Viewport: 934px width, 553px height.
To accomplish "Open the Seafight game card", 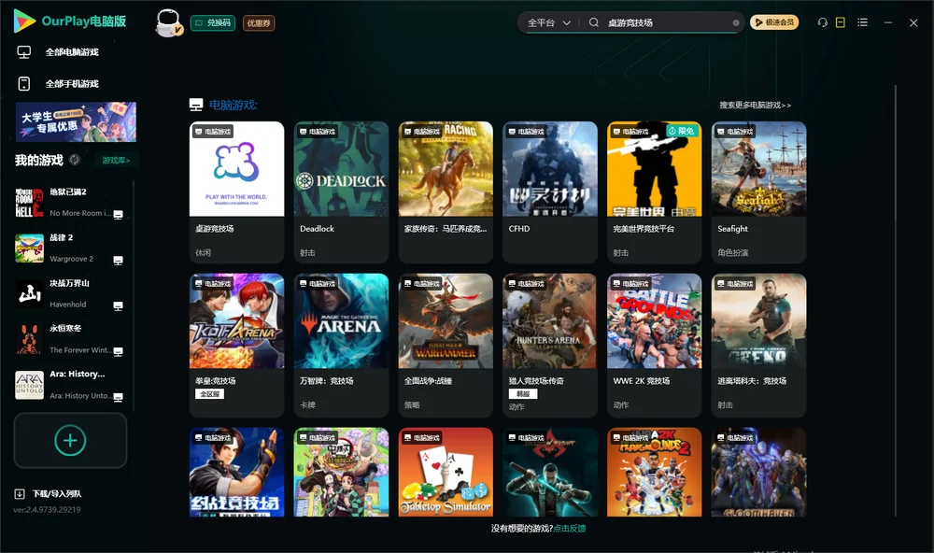I will [758, 191].
